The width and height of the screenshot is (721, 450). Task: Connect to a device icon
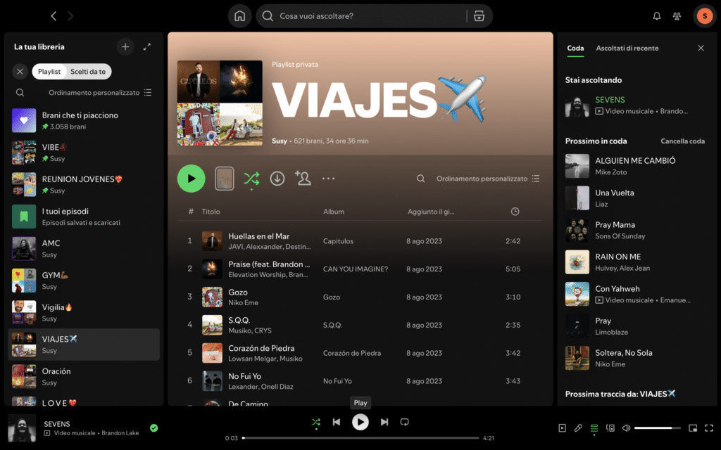[x=610, y=427]
